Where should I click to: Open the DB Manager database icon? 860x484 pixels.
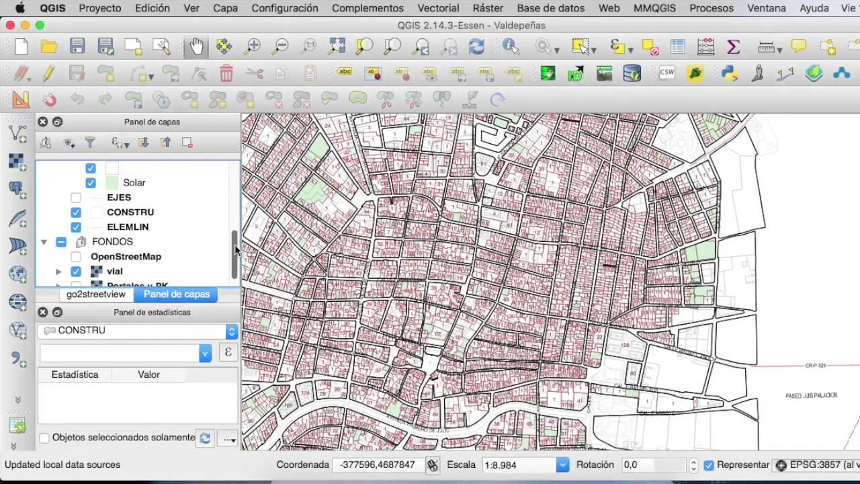pos(632,73)
